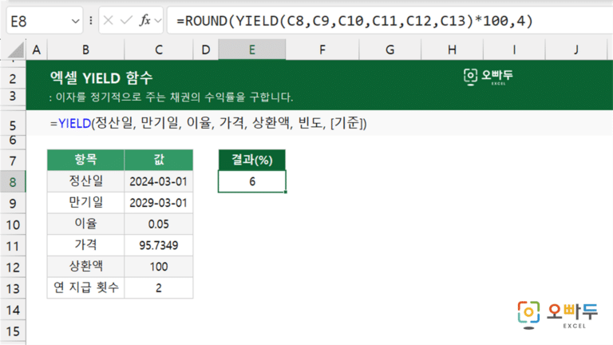613x345 pixels.
Task: Select row 10 header
Action: 13,224
